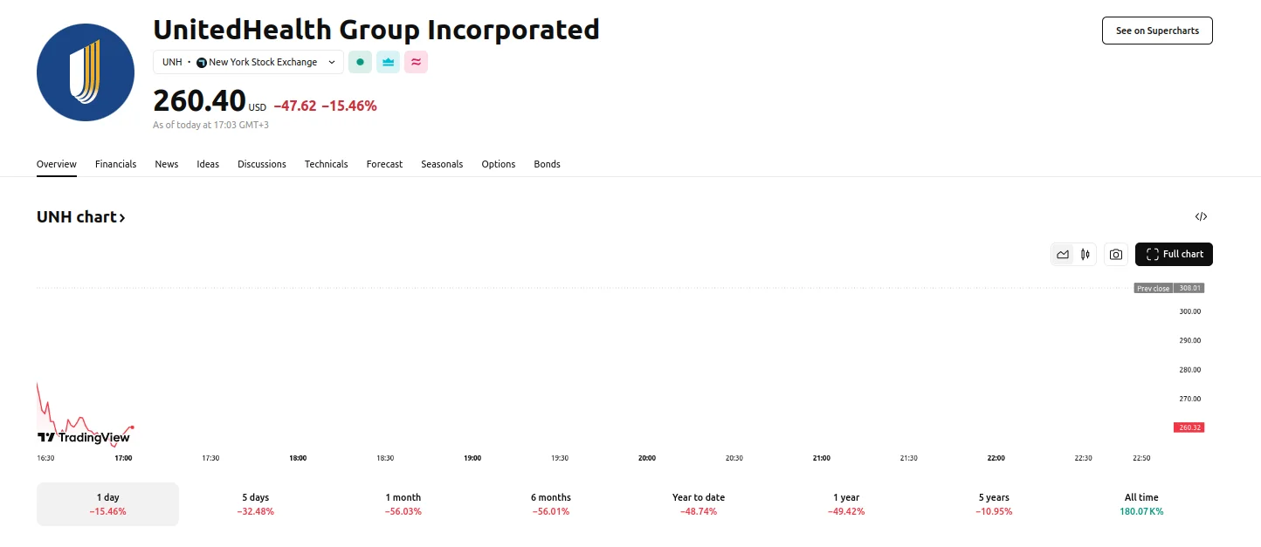Click the UnitedHealth Group logo
The height and width of the screenshot is (547, 1261).
86,72
